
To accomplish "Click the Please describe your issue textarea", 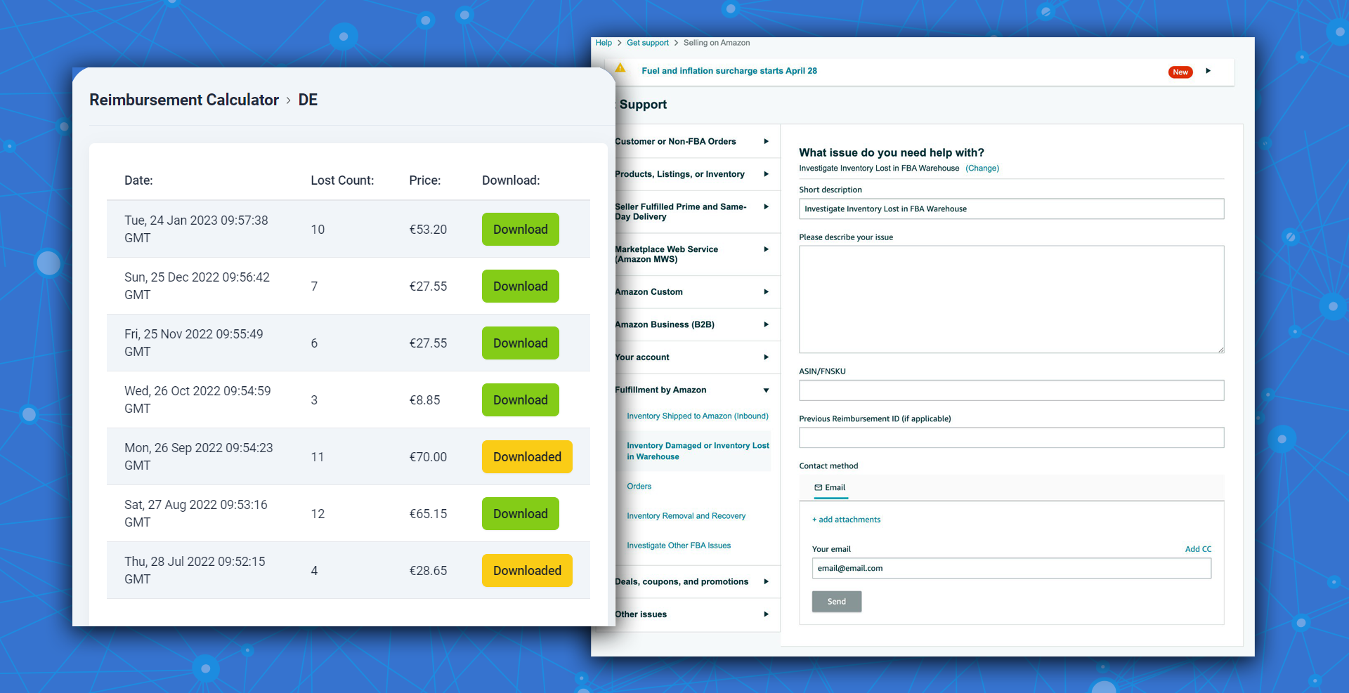I will pyautogui.click(x=1010, y=299).
